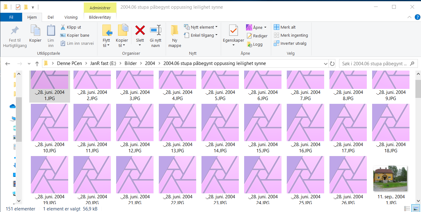The width and height of the screenshot is (421, 212).
Task: Create new folder with Ny mappe
Action: coord(175,36)
